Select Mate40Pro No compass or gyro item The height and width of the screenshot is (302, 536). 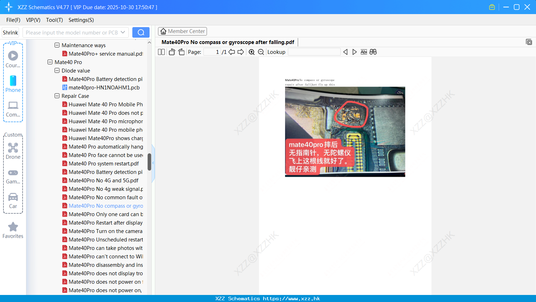coord(102,206)
